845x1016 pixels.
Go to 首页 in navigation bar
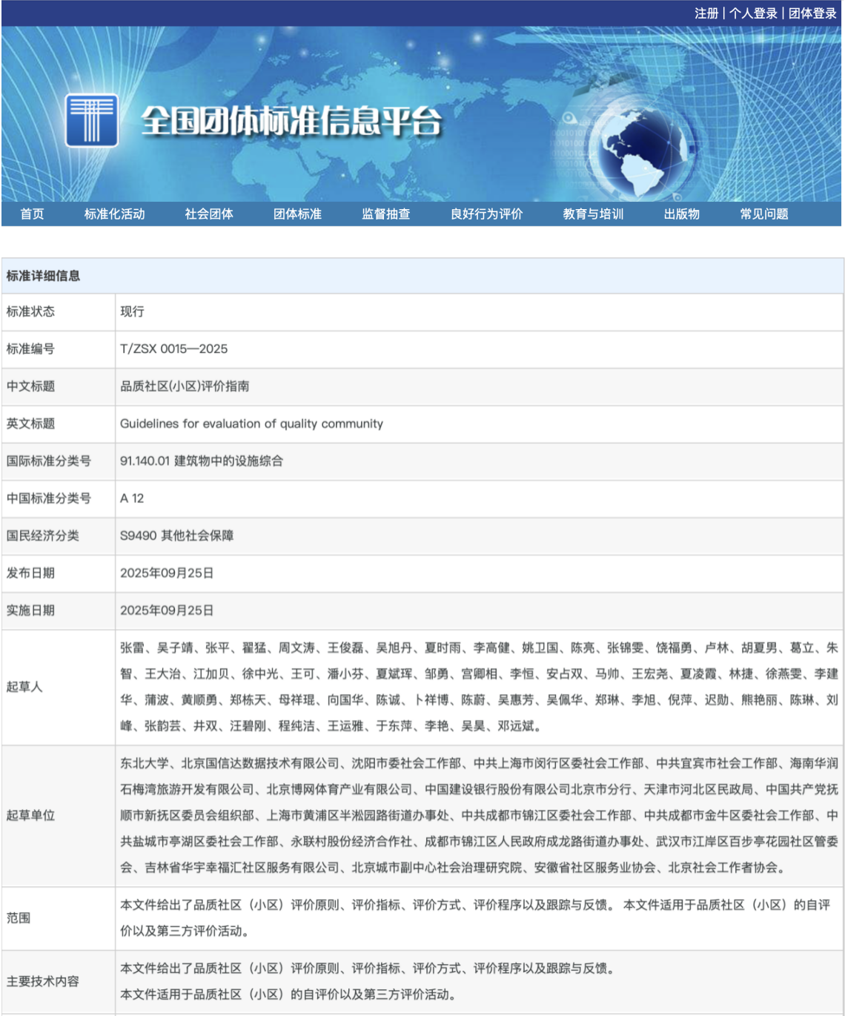point(32,214)
